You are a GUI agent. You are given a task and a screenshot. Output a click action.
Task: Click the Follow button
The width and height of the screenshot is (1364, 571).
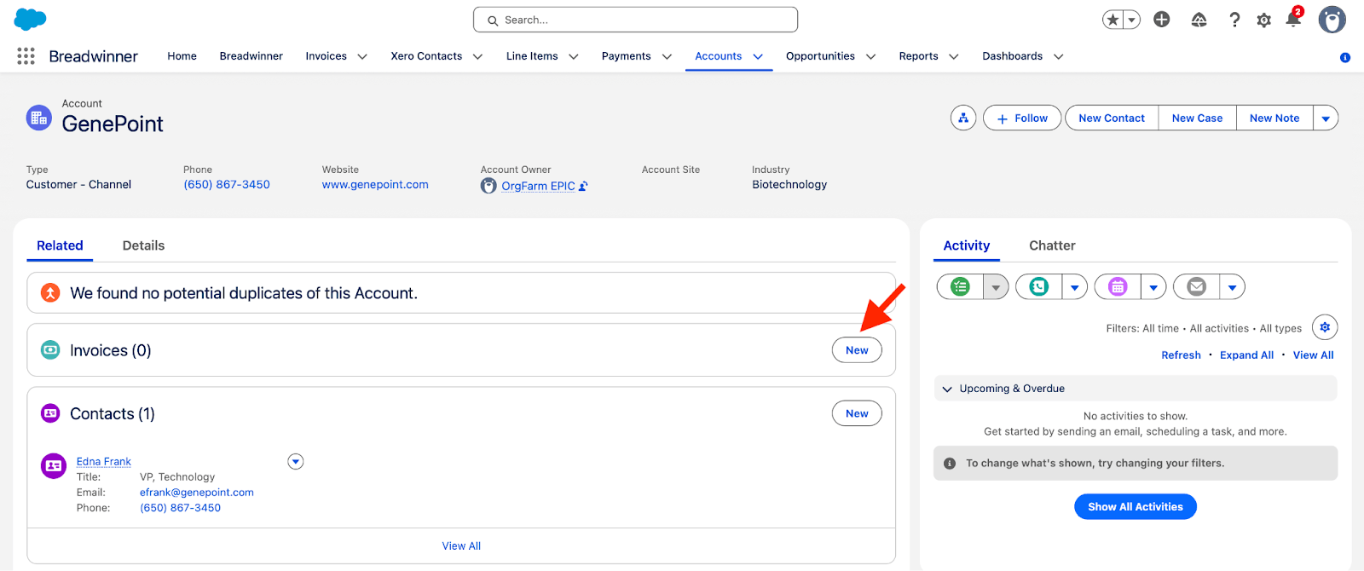coord(1022,118)
